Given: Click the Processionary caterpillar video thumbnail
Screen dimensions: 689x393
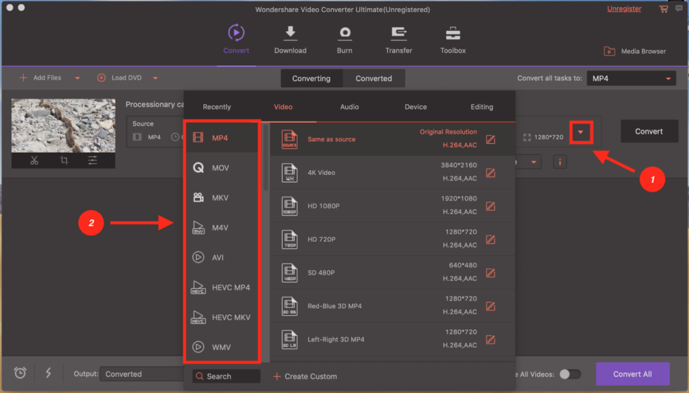Looking at the screenshot, I should (x=63, y=125).
